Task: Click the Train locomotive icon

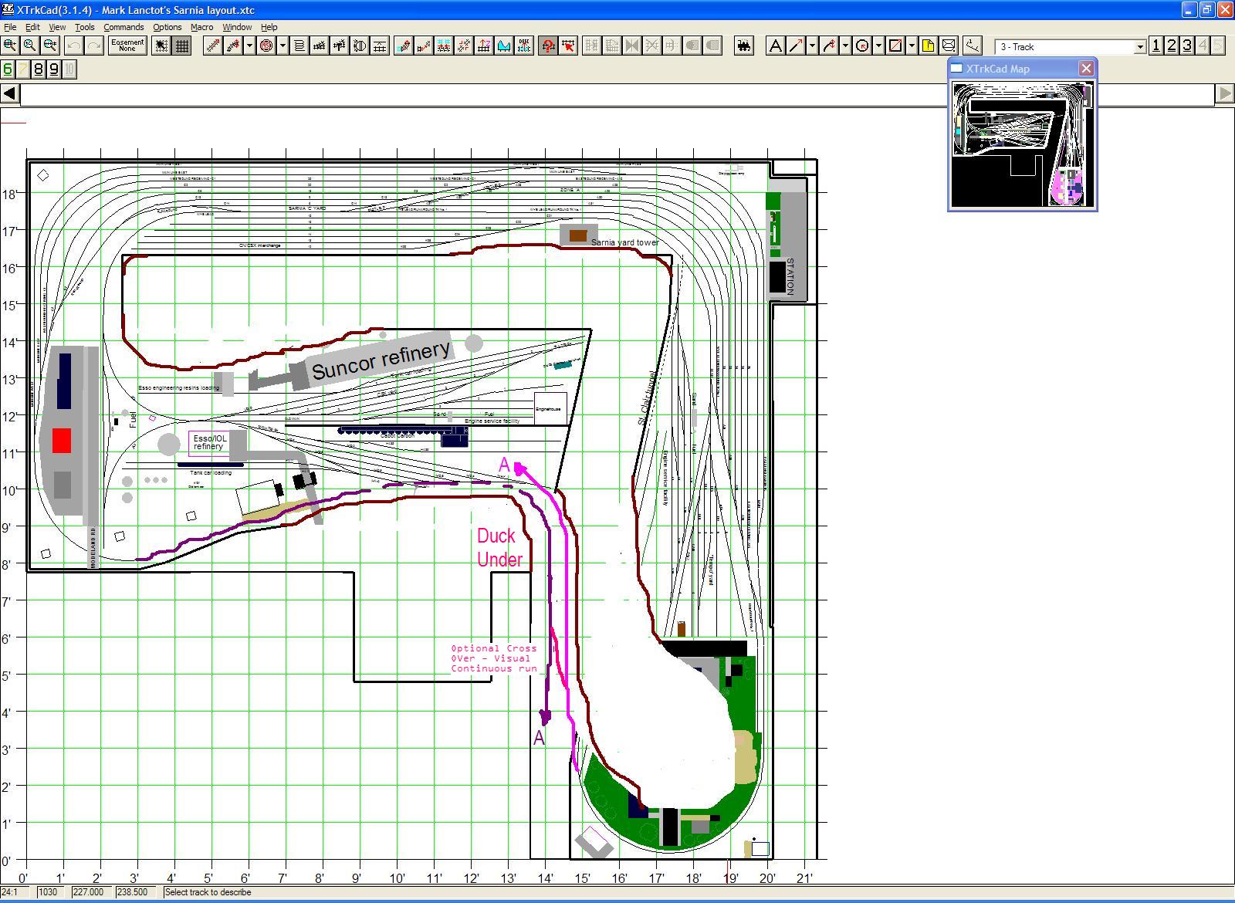Action: tap(743, 46)
